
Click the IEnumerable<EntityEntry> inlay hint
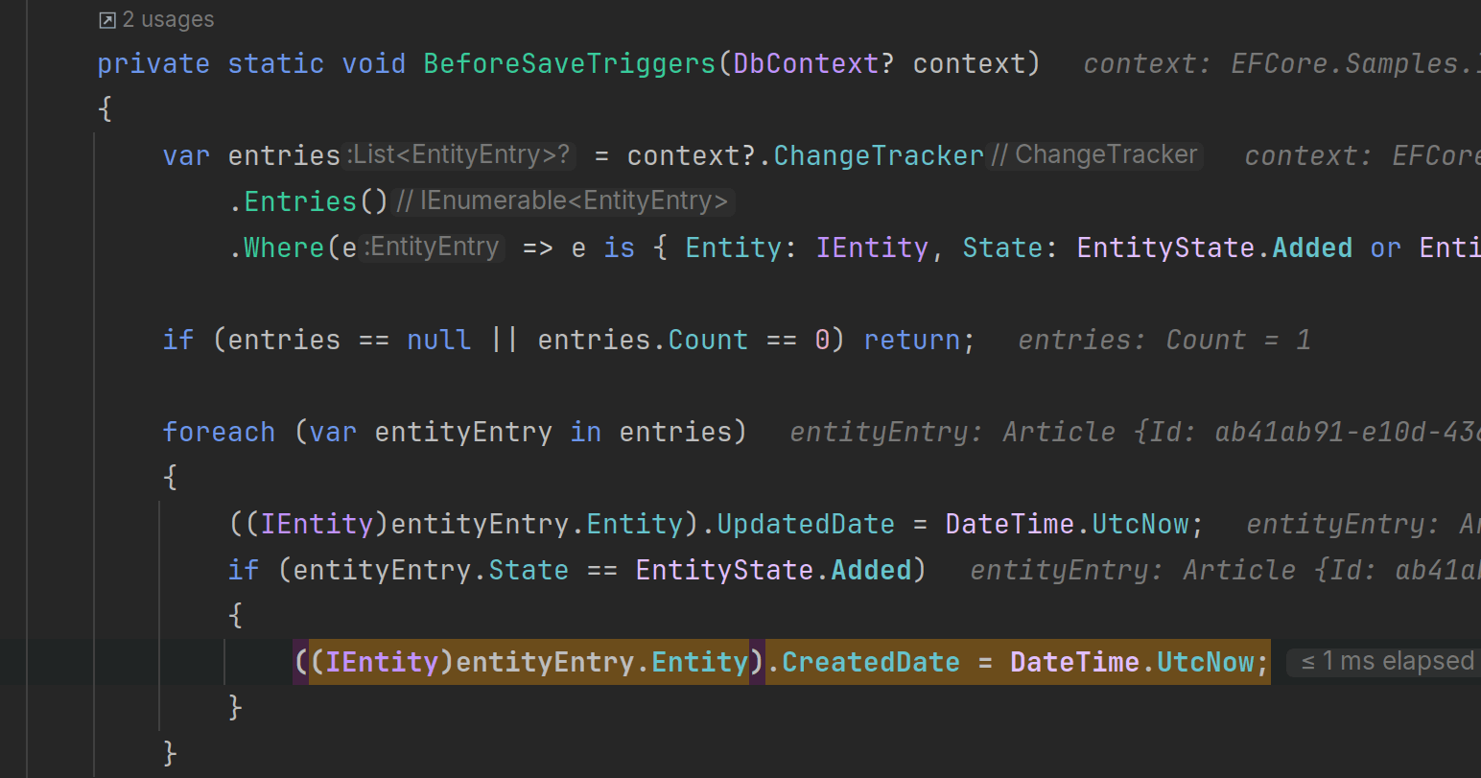(563, 201)
